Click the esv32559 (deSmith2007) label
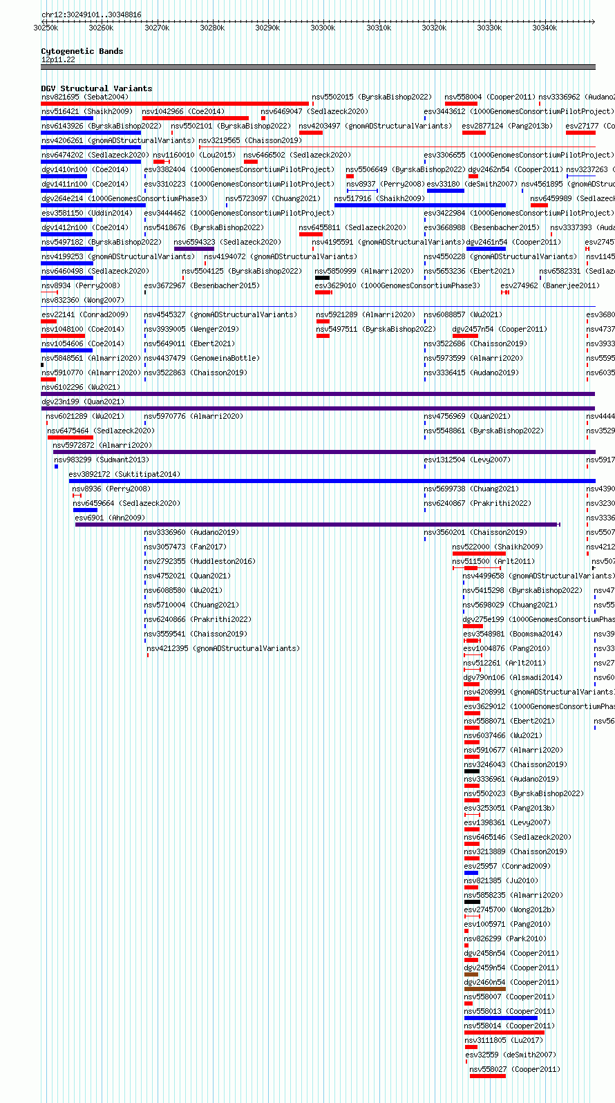 (511, 1055)
